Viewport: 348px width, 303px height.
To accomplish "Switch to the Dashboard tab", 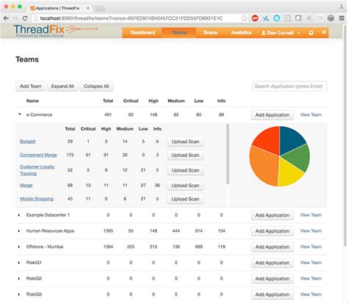I will click(142, 33).
